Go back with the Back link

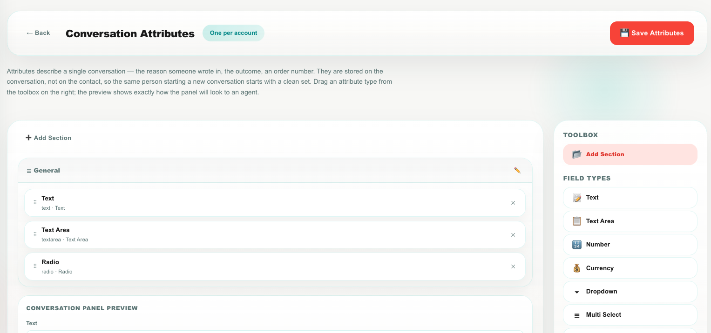pyautogui.click(x=38, y=33)
